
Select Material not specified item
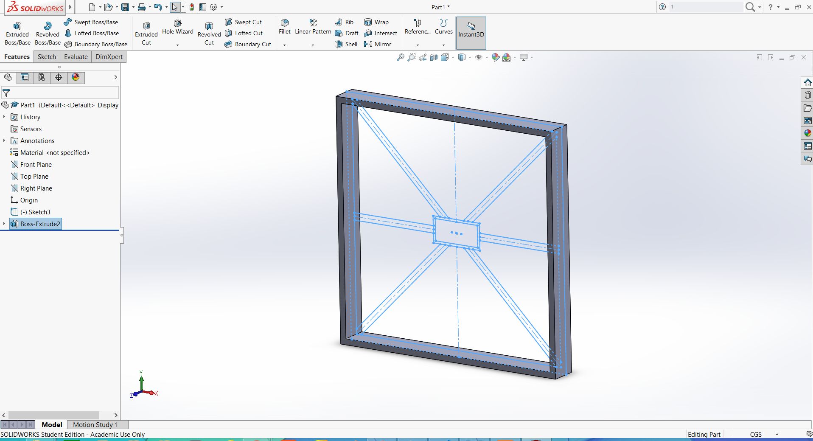(50, 152)
